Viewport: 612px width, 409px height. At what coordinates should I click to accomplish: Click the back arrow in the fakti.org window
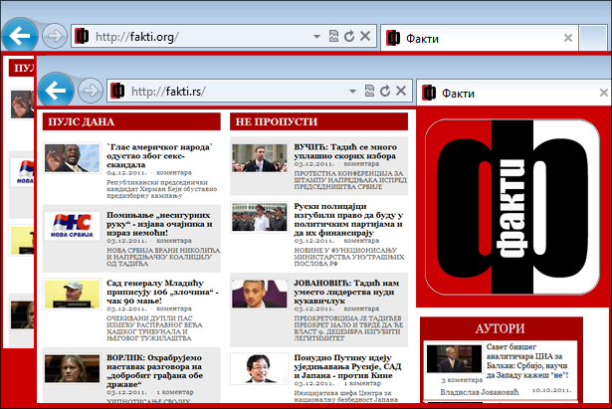(21, 36)
